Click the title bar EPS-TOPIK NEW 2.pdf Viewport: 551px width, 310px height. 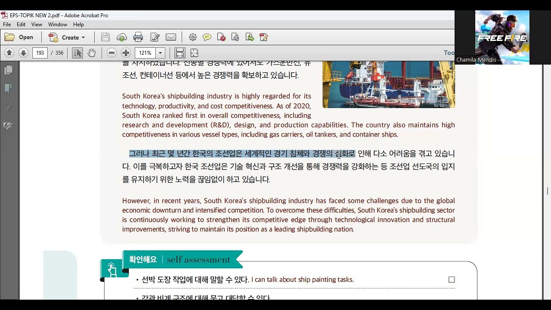point(59,15)
